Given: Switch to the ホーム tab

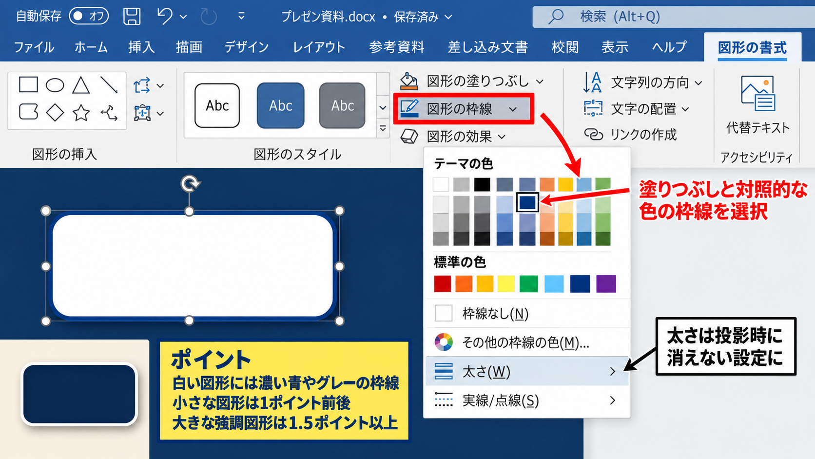Looking at the screenshot, I should [x=91, y=47].
